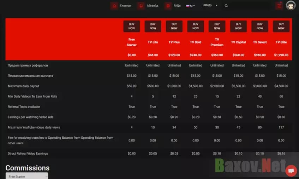Click the home icon beside Главная
The height and width of the screenshot is (179, 299).
tap(114, 6)
